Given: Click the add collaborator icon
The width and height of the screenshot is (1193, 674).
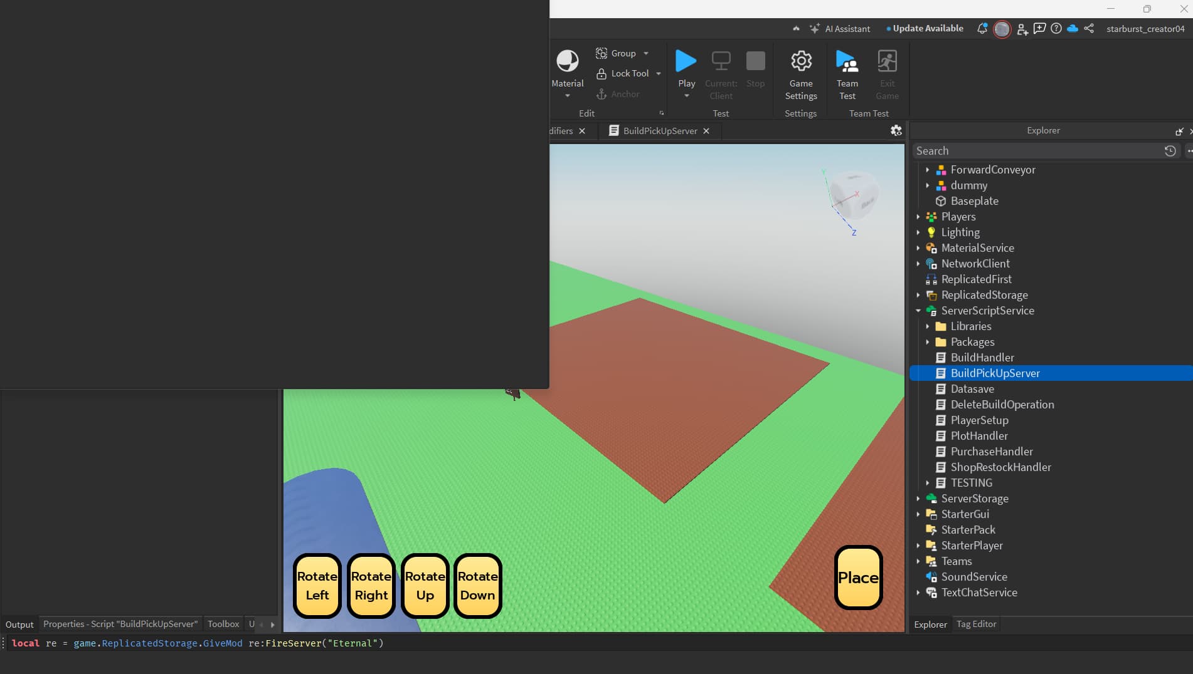Looking at the screenshot, I should point(1021,29).
